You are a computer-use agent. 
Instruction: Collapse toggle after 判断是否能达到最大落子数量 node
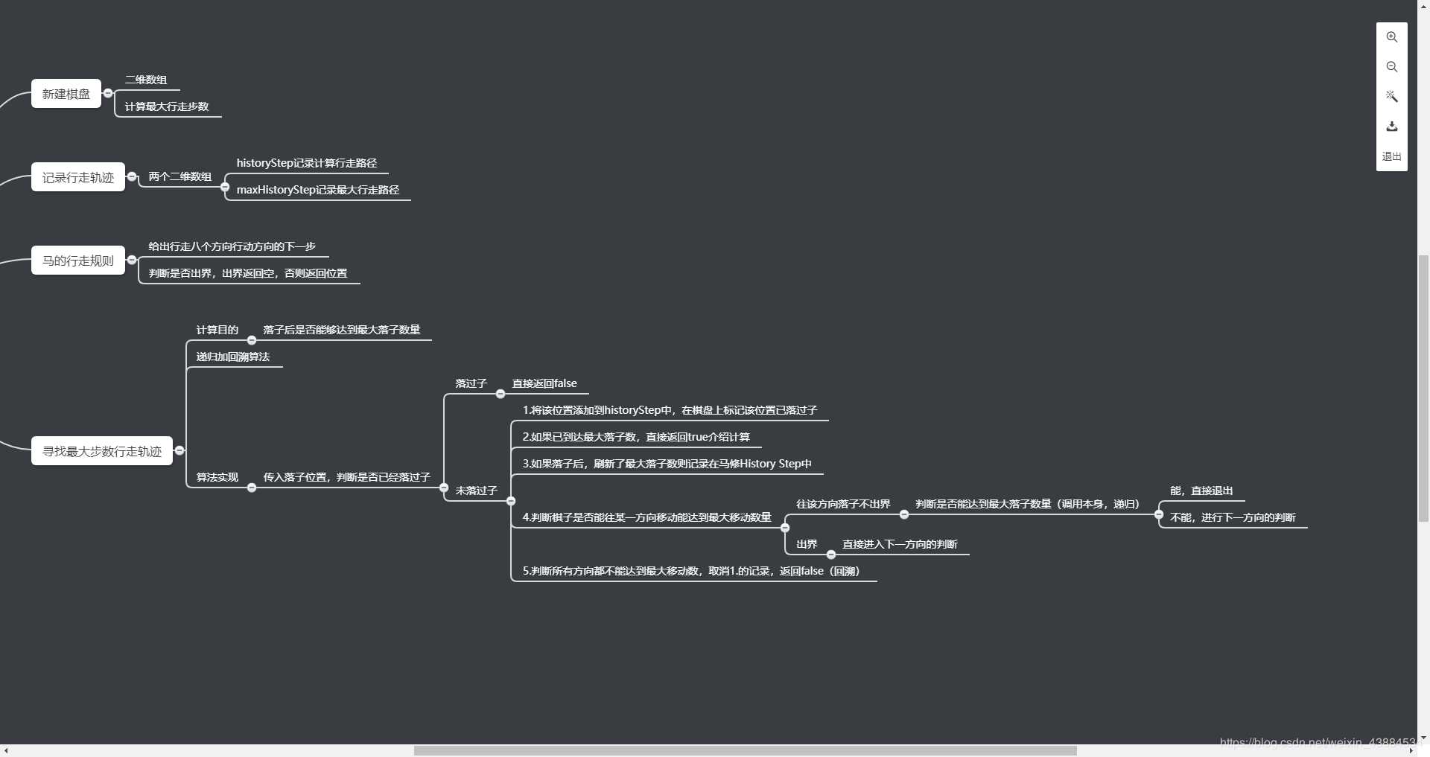1159,514
